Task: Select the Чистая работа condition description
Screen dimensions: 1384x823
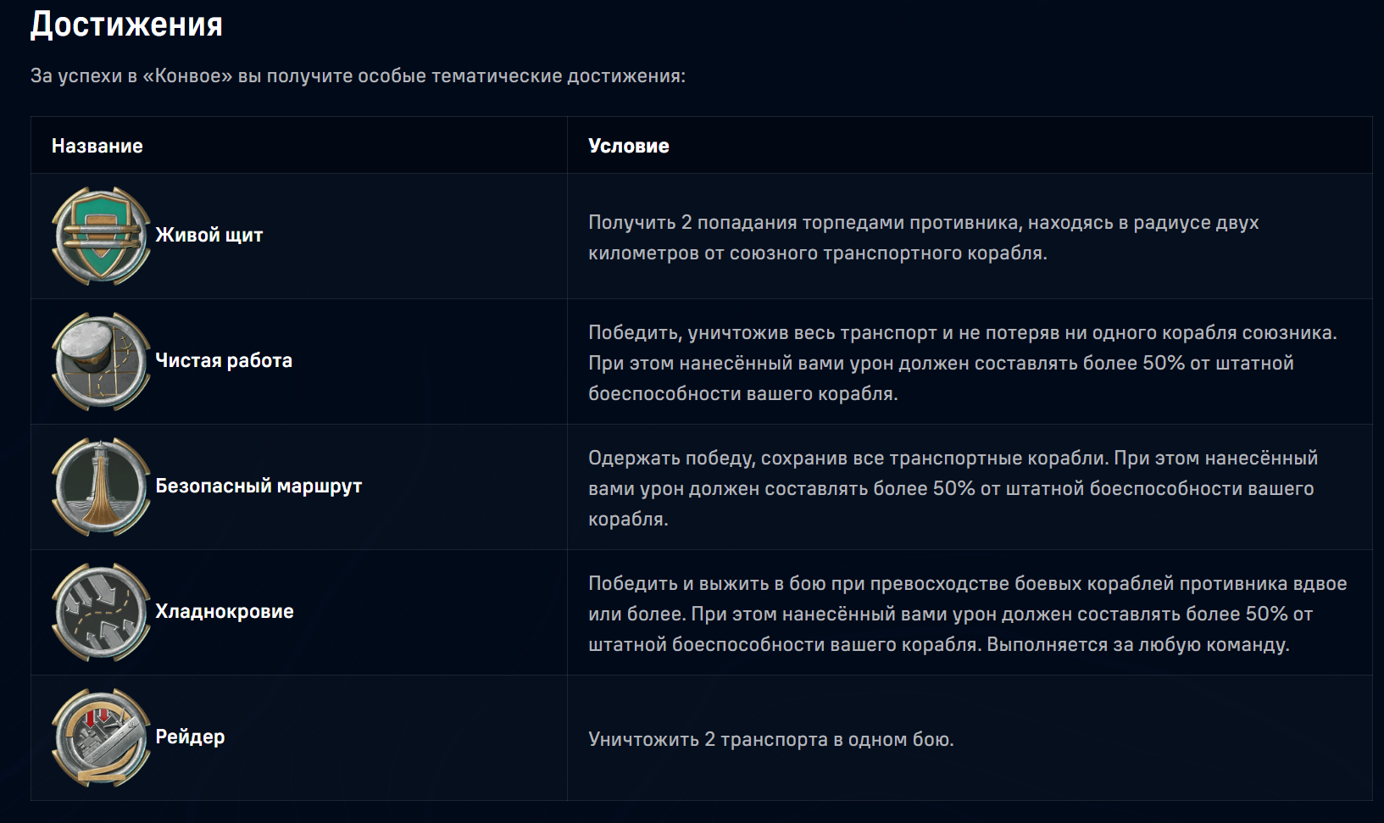Action: point(963,363)
